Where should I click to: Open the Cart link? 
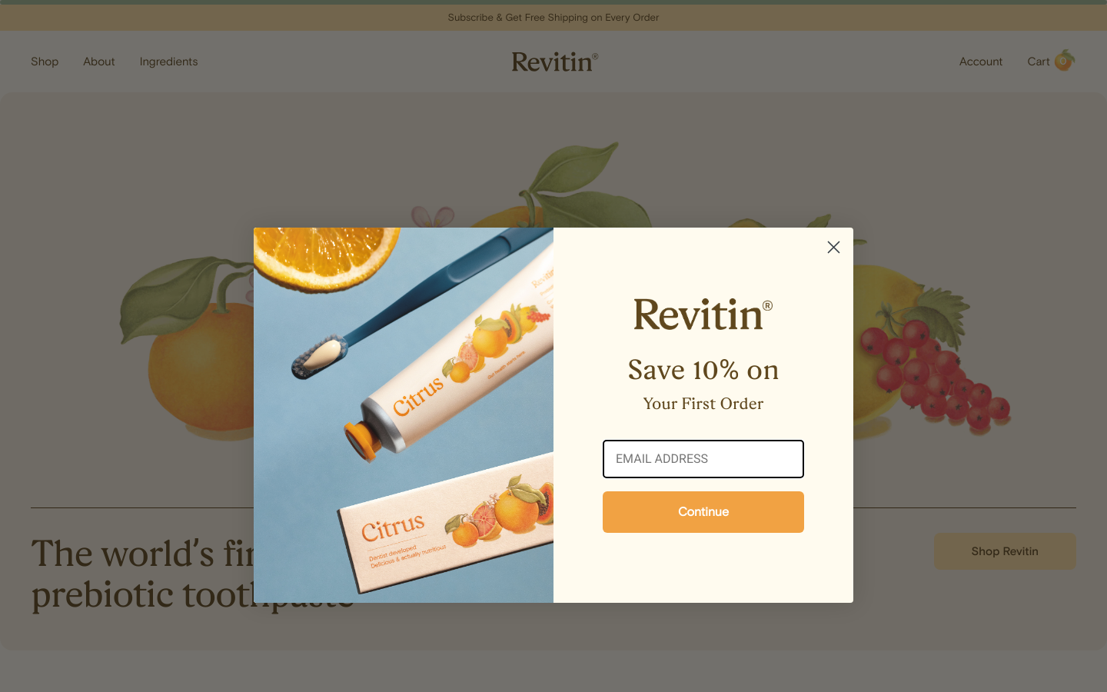(1038, 62)
